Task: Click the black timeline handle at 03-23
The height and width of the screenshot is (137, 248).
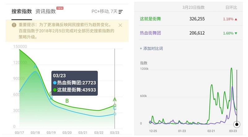Action: coord(237,124)
